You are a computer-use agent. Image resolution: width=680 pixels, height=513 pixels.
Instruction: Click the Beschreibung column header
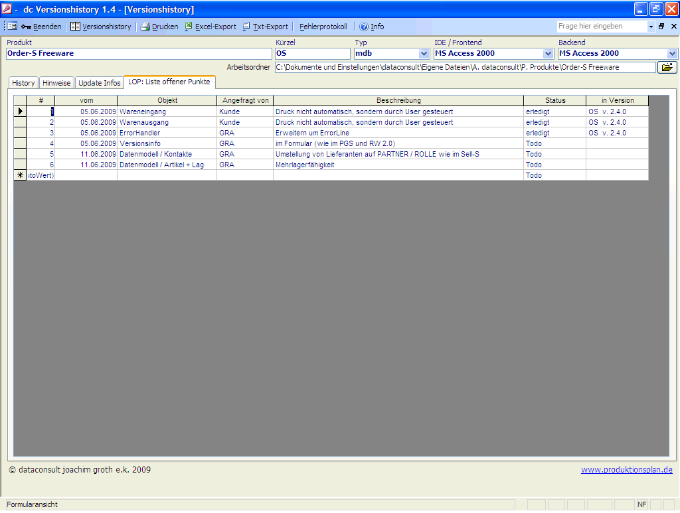point(398,100)
